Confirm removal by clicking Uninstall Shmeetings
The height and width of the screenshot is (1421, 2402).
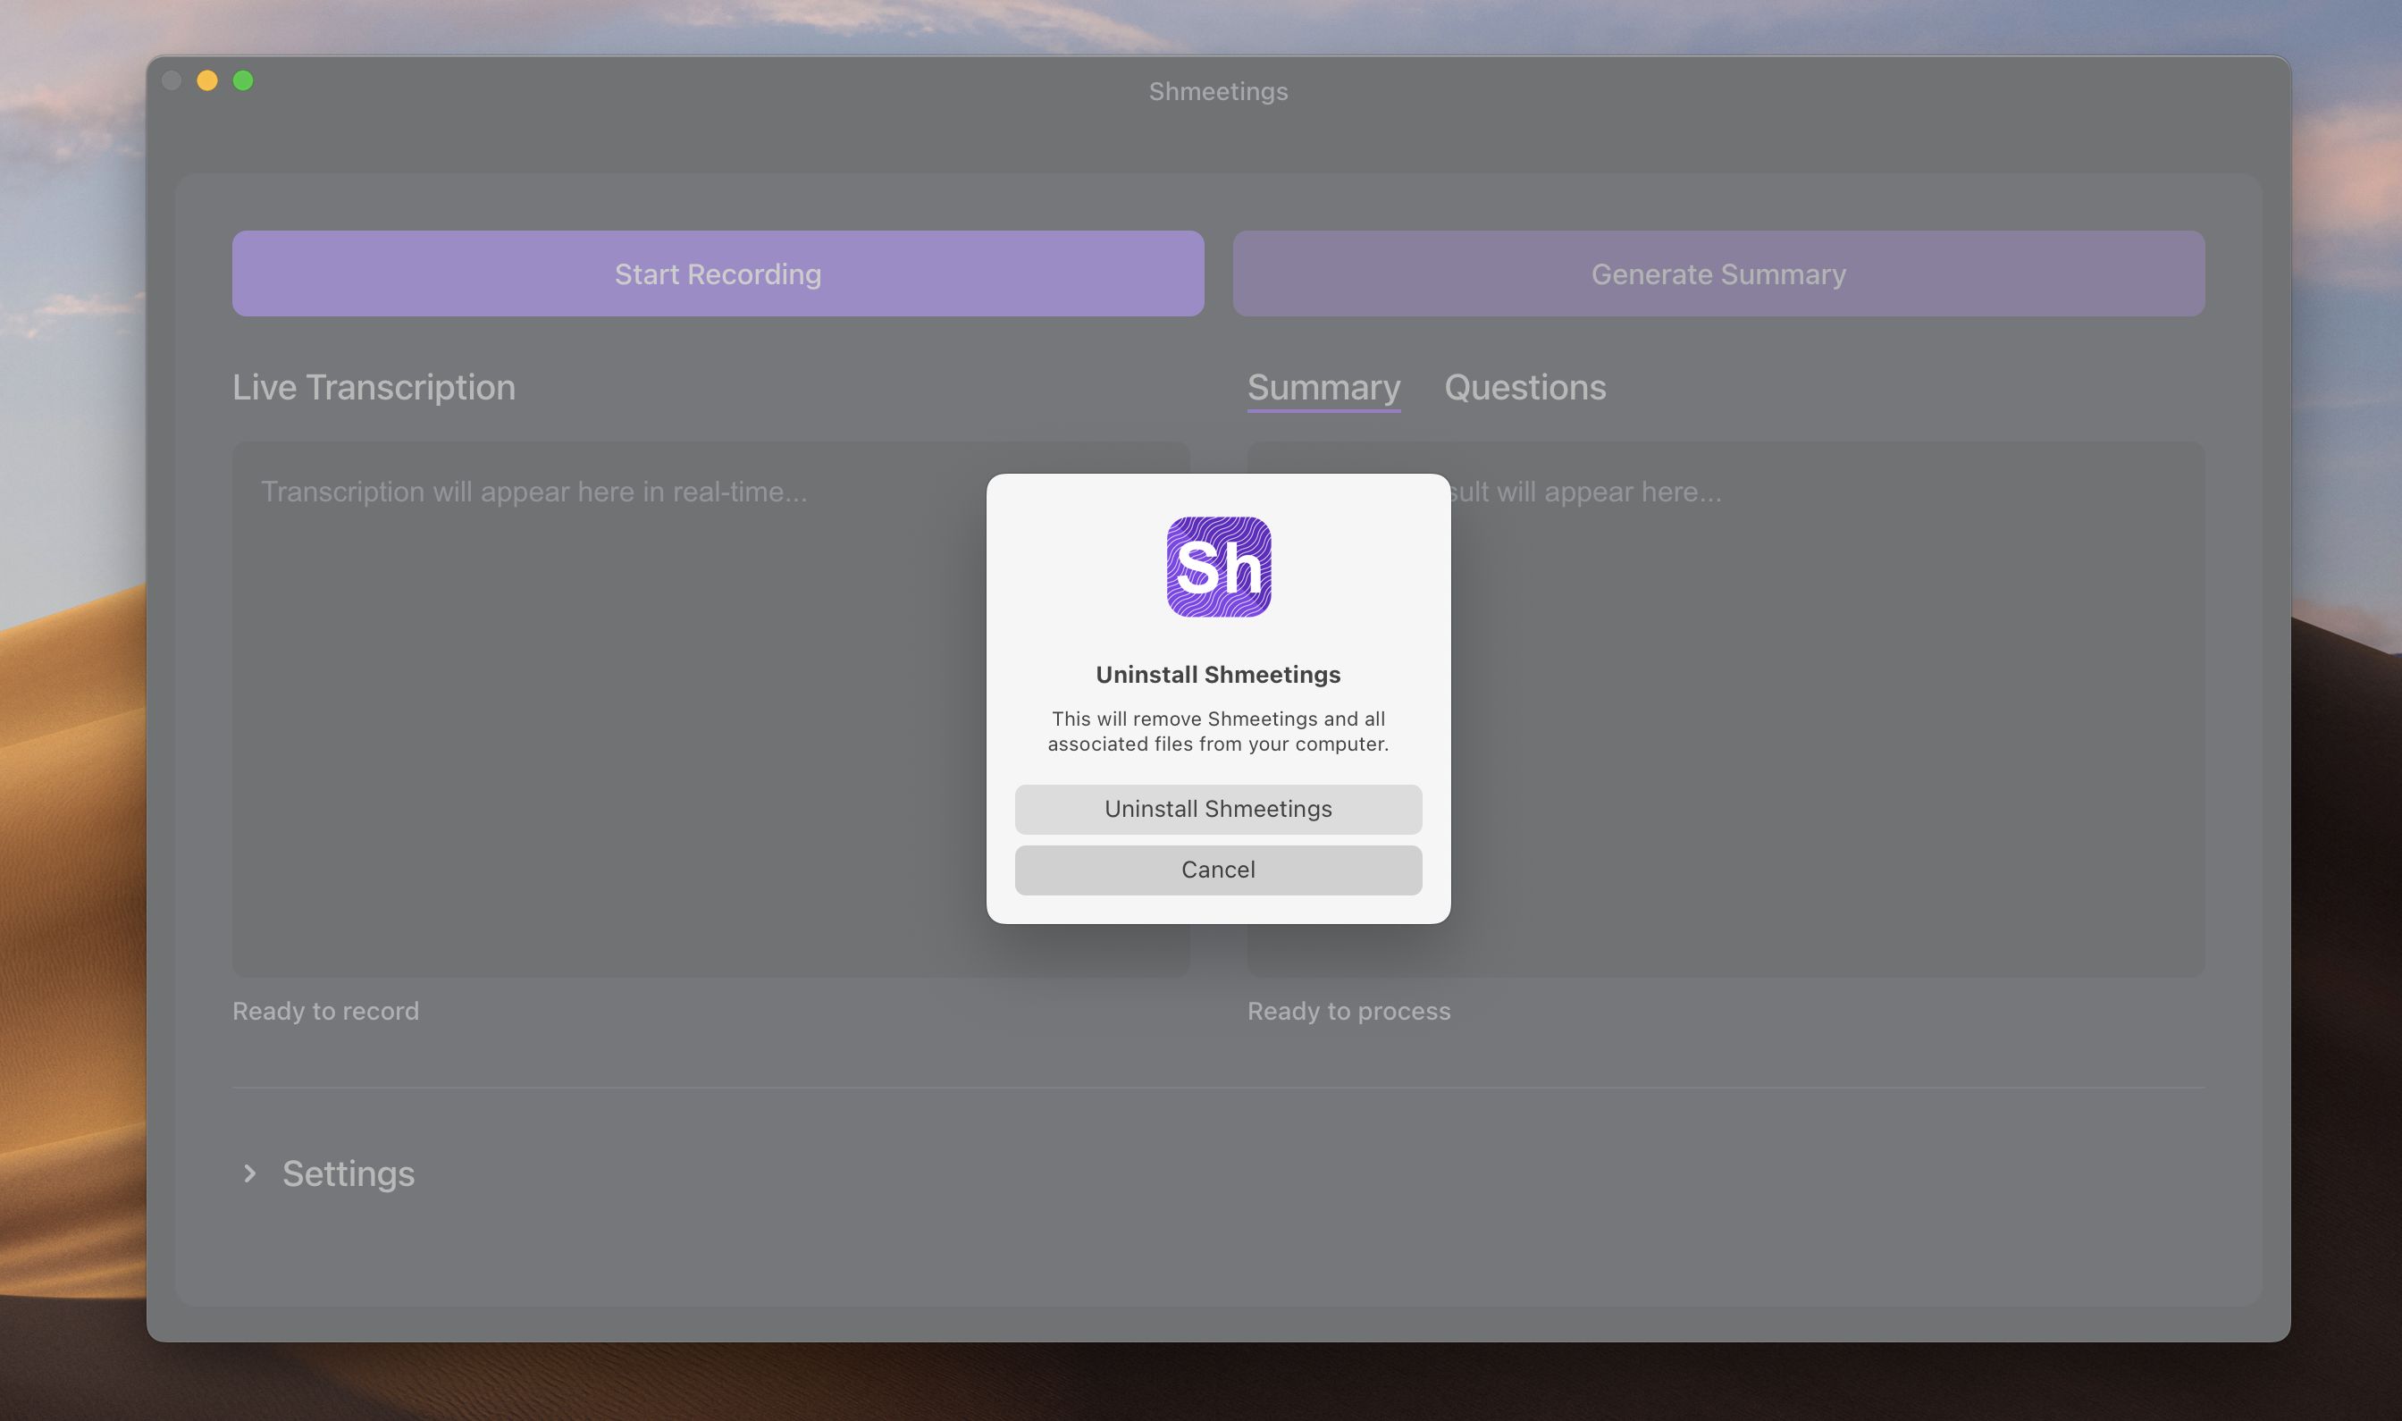(1217, 809)
